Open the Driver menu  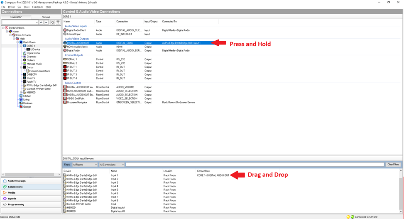point(11,7)
